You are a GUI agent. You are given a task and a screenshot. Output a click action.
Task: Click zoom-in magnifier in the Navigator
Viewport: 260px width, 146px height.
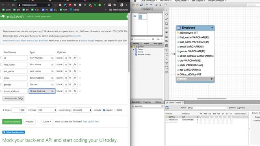(153, 39)
